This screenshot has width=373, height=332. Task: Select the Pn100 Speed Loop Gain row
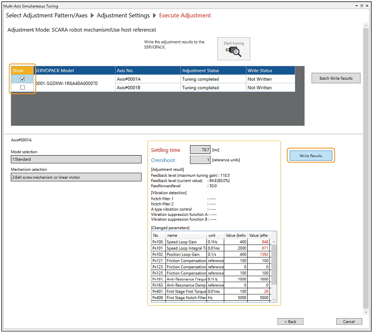coord(186,242)
